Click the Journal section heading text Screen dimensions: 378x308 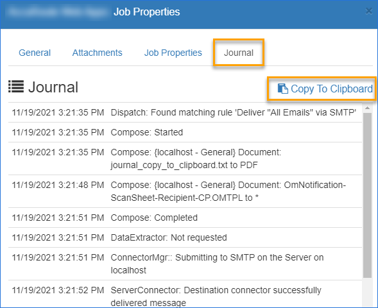(x=53, y=87)
